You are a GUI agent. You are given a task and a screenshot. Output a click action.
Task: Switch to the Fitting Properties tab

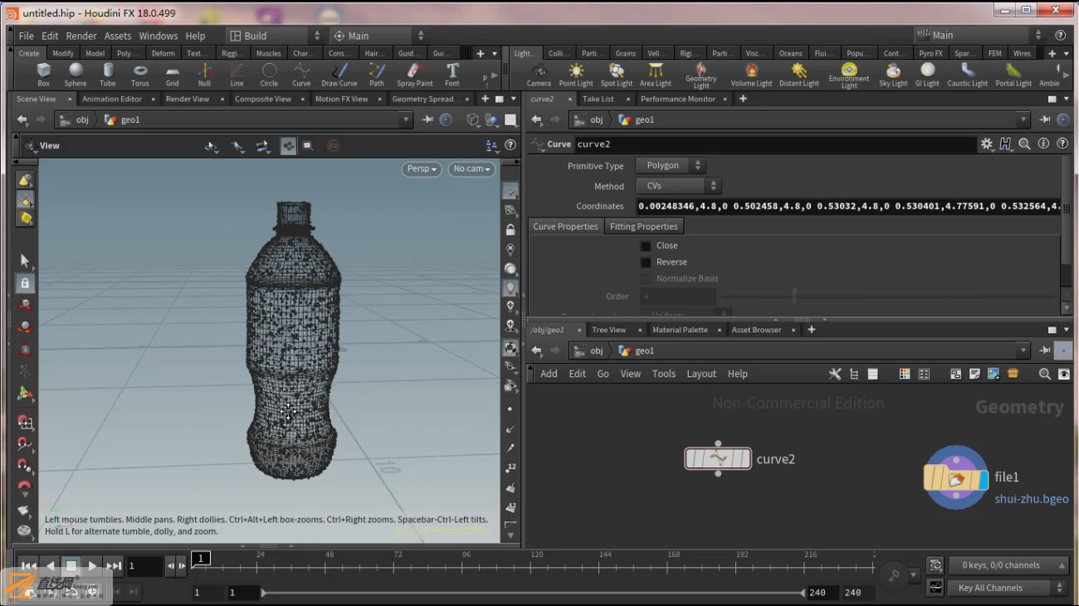coord(643,227)
